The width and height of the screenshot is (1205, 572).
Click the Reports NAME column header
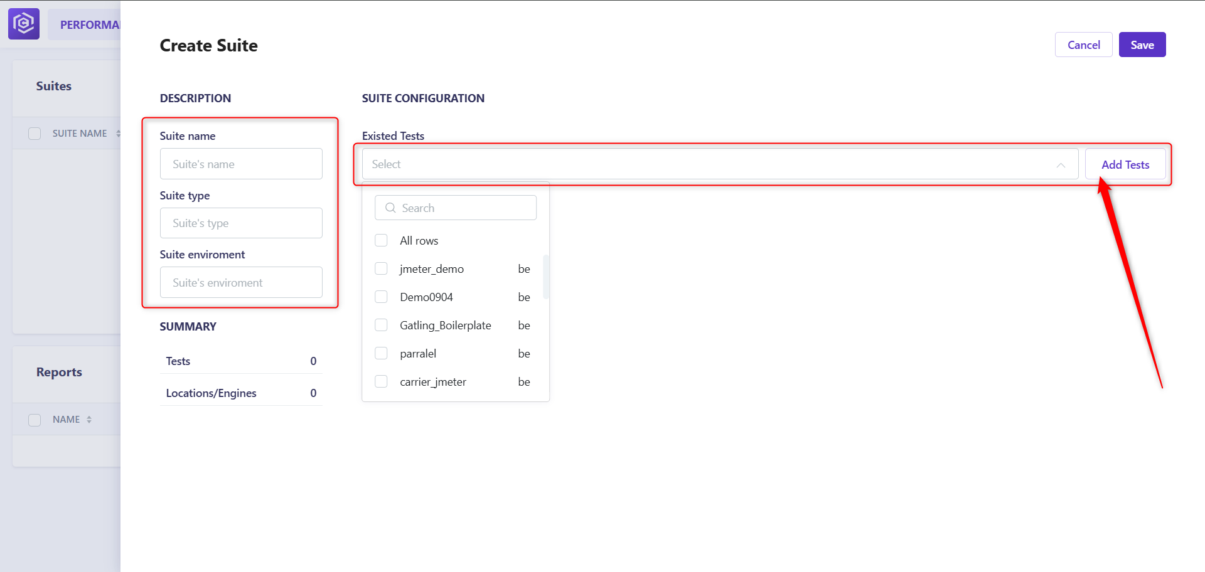pos(66,420)
